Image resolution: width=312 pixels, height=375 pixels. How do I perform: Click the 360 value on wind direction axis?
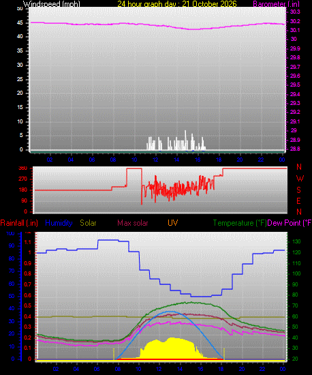tap(23, 168)
